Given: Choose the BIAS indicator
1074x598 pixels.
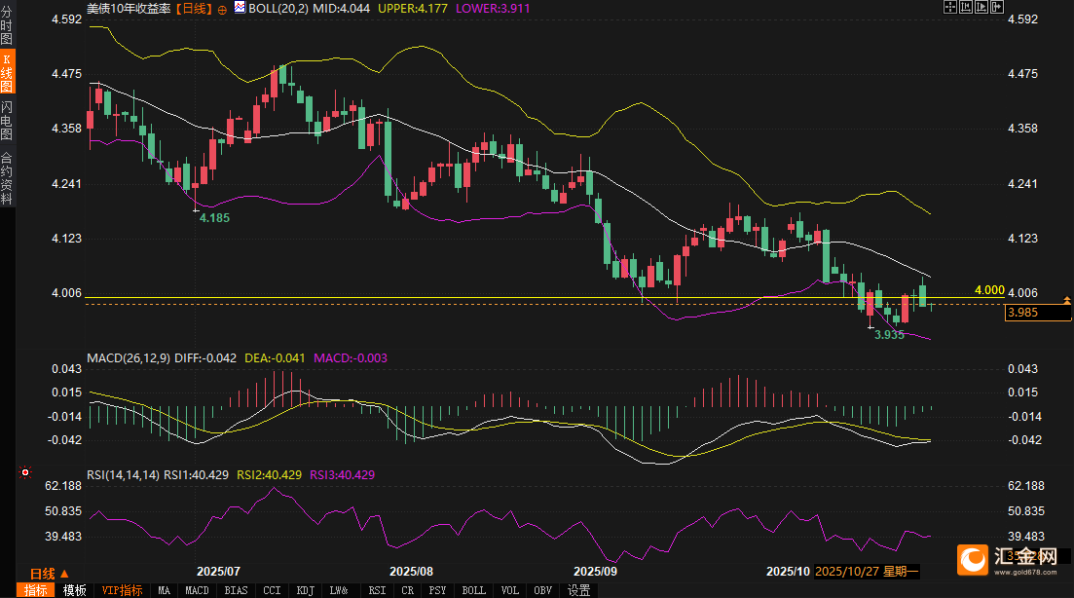Looking at the screenshot, I should pyautogui.click(x=237, y=590).
